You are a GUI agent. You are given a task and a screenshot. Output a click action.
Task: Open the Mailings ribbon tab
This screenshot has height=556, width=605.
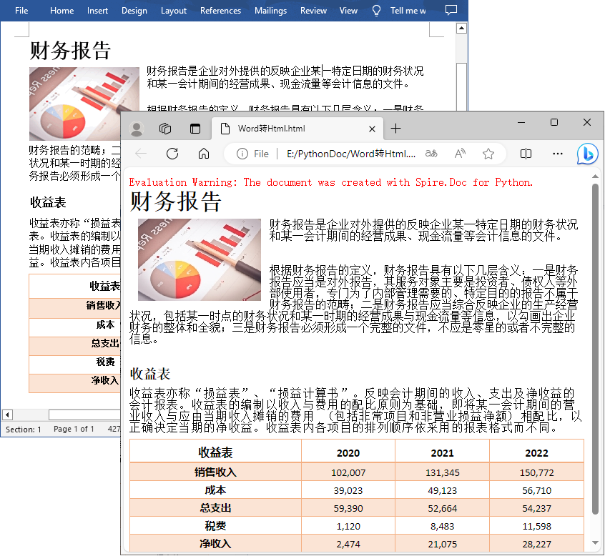coord(270,11)
